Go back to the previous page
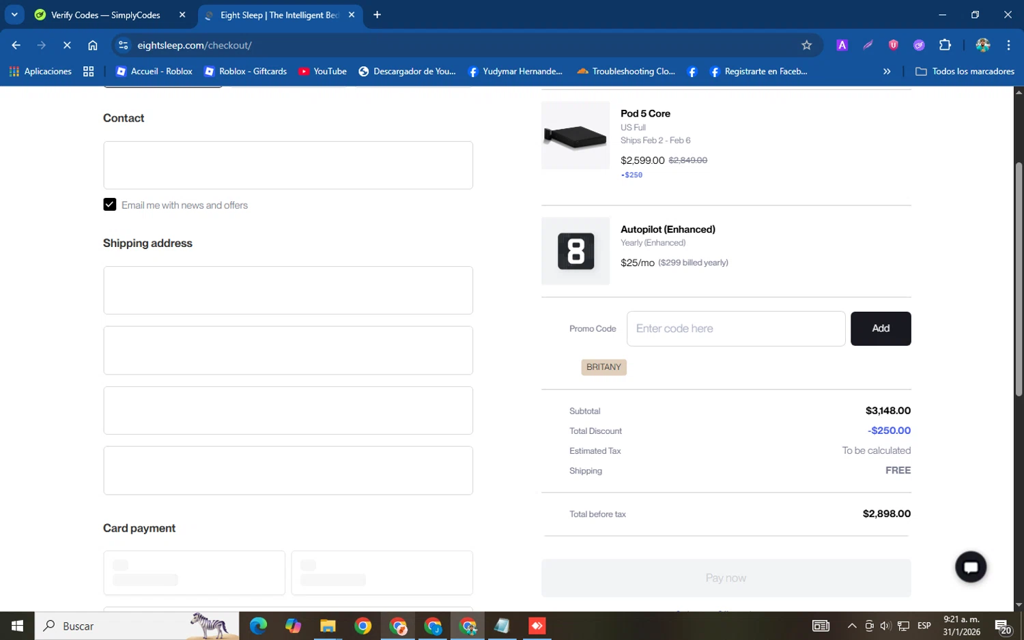1024x640 pixels. coord(16,45)
